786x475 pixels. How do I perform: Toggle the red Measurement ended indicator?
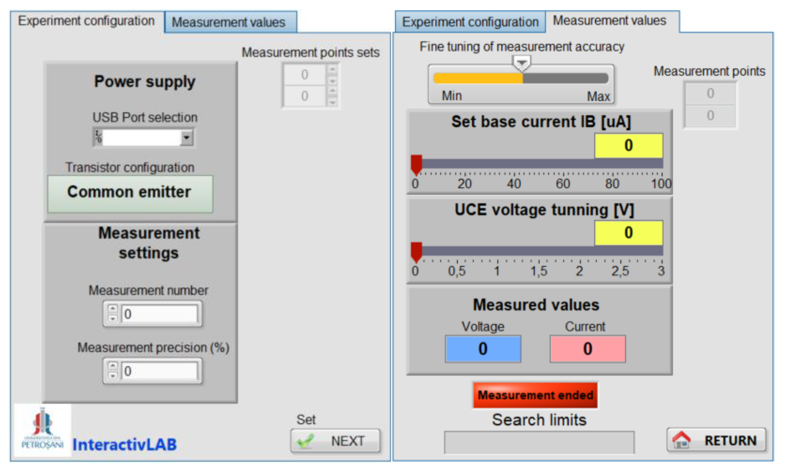coord(535,395)
